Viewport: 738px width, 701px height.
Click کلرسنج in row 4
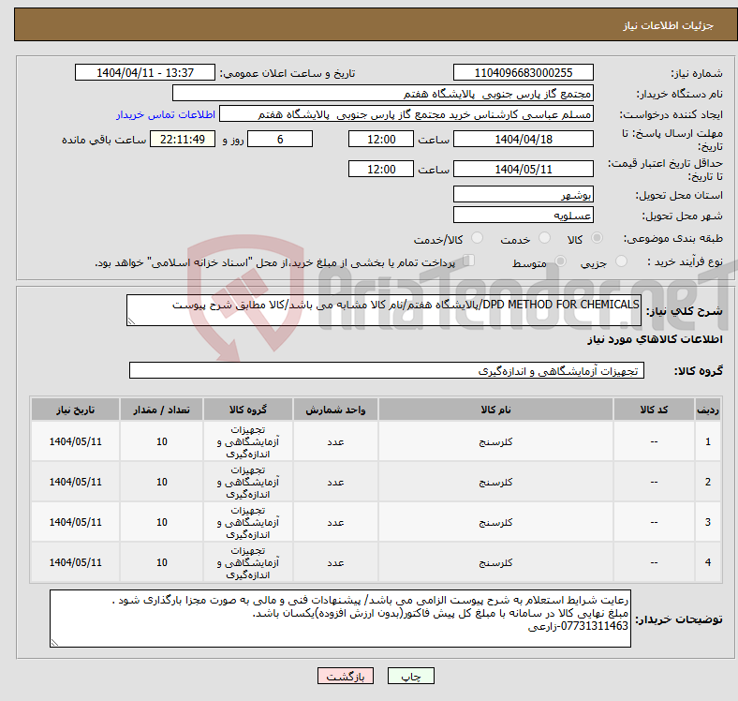point(495,562)
